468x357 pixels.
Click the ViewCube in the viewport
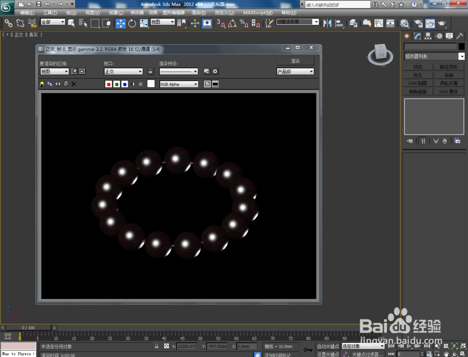[x=380, y=55]
